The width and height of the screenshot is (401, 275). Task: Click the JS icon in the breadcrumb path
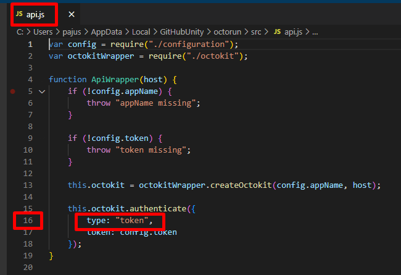click(277, 31)
